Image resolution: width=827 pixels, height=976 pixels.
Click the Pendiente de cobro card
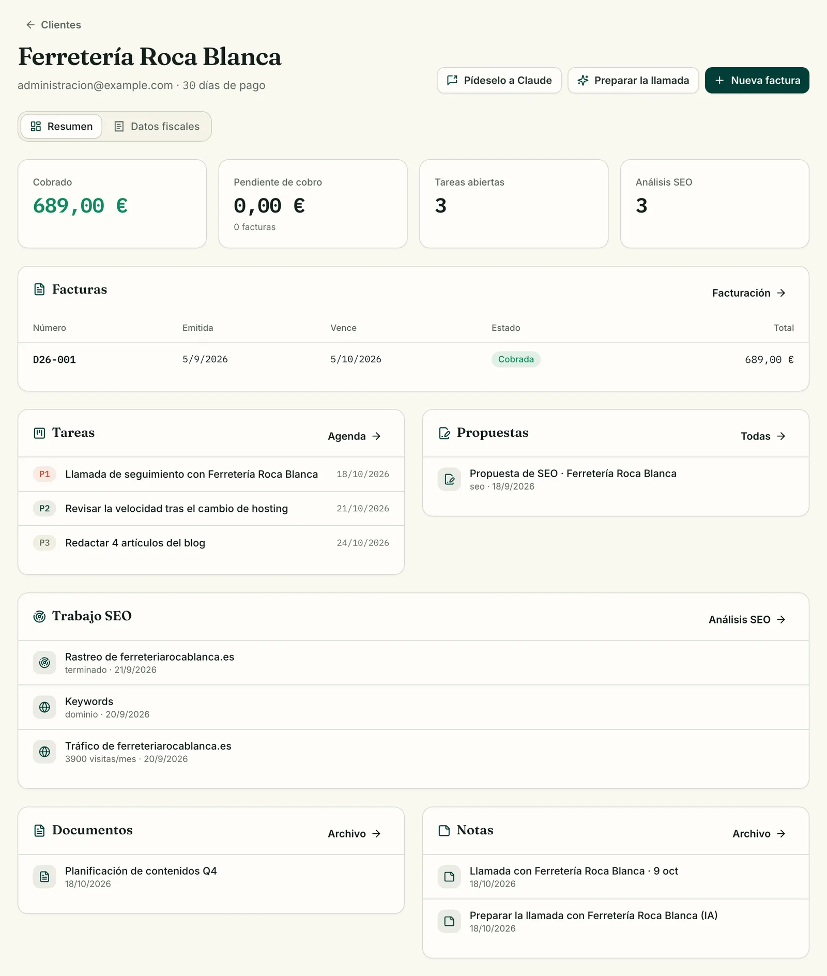coord(313,204)
